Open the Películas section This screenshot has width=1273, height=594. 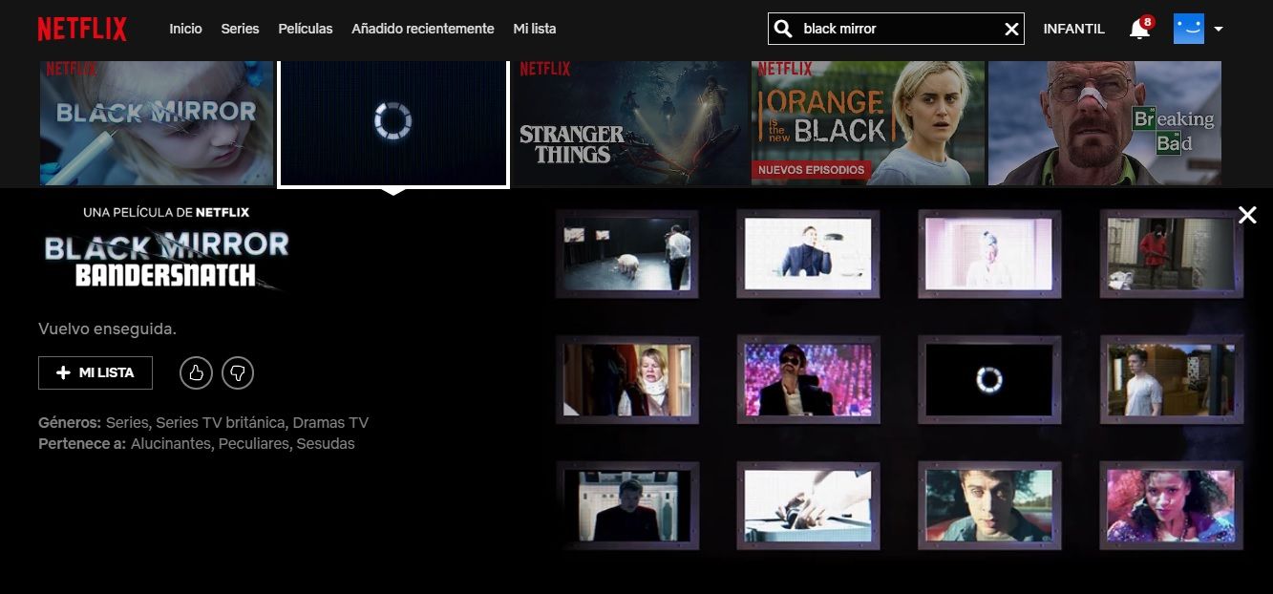[x=306, y=29]
